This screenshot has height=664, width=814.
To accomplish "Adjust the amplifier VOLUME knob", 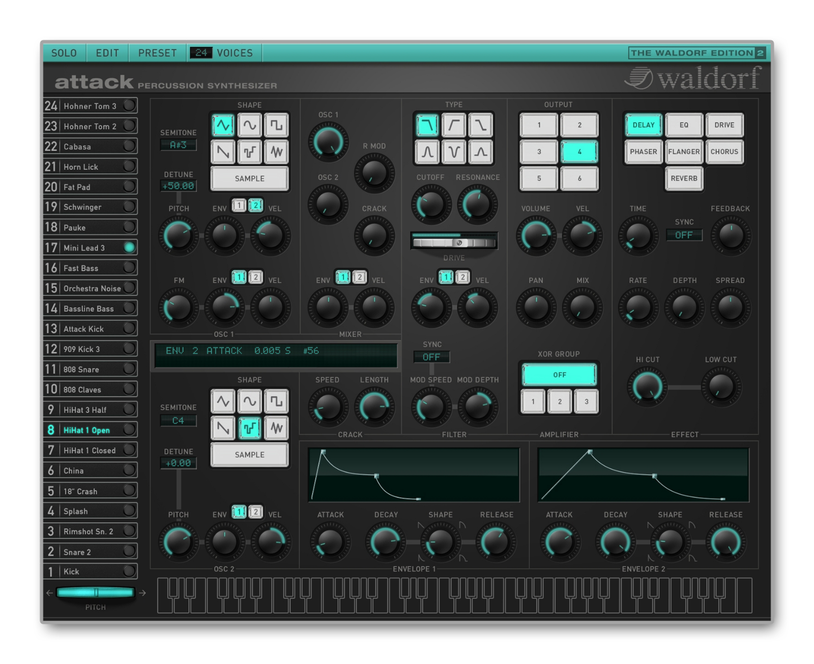I will coord(536,235).
